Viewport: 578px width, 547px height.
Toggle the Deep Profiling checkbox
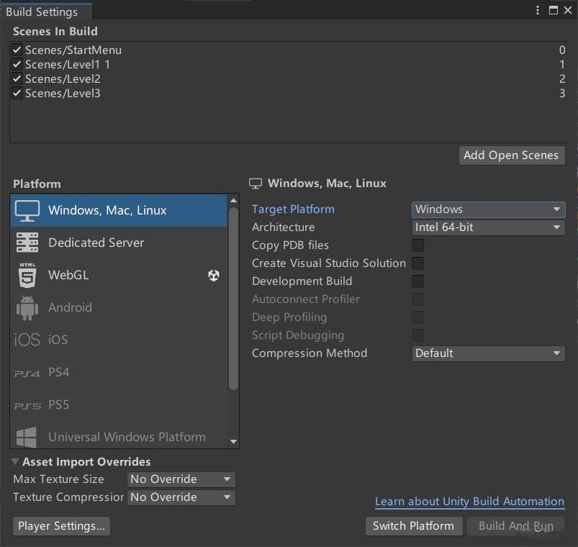pyautogui.click(x=417, y=317)
